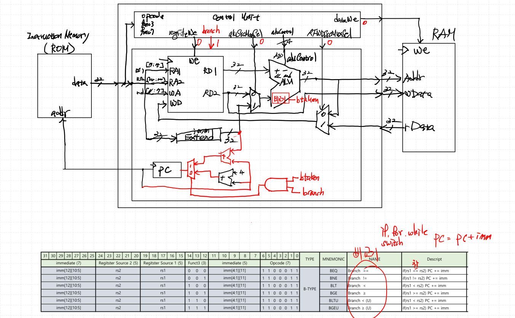The image size is (515, 318).
Task: Click the RFWD source mux near RAM
Action: pyautogui.click(x=323, y=119)
